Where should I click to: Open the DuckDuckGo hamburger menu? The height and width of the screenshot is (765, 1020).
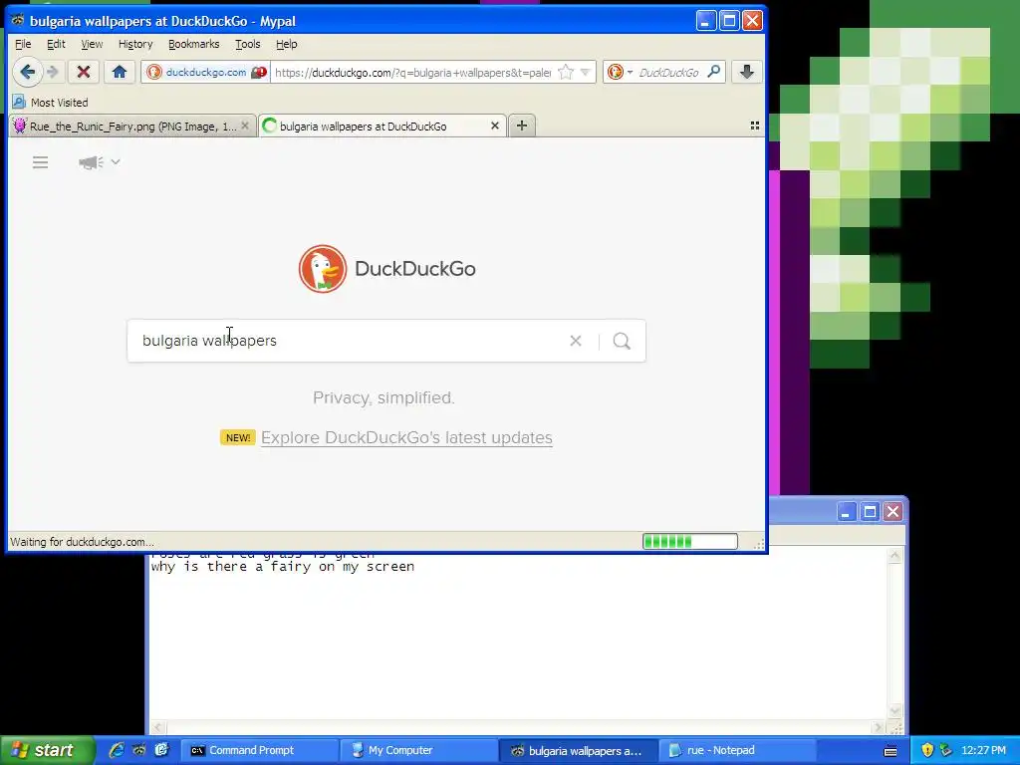click(40, 162)
